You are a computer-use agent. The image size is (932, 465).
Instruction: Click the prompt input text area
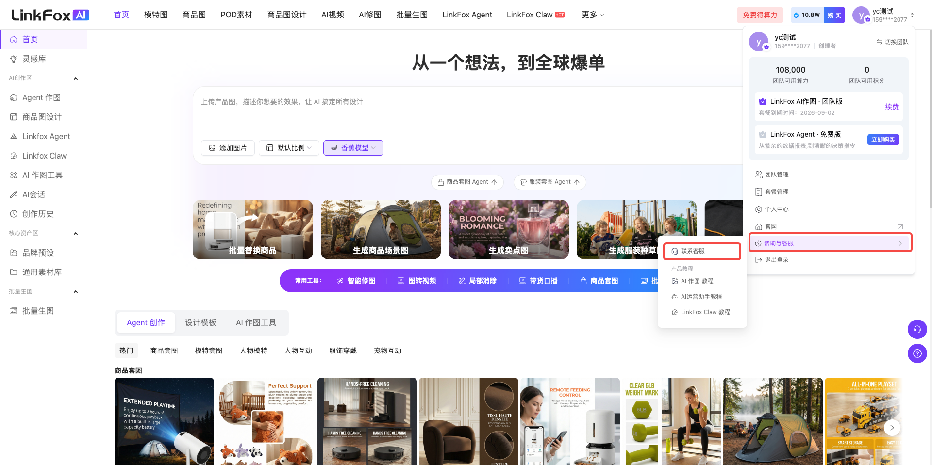point(468,114)
